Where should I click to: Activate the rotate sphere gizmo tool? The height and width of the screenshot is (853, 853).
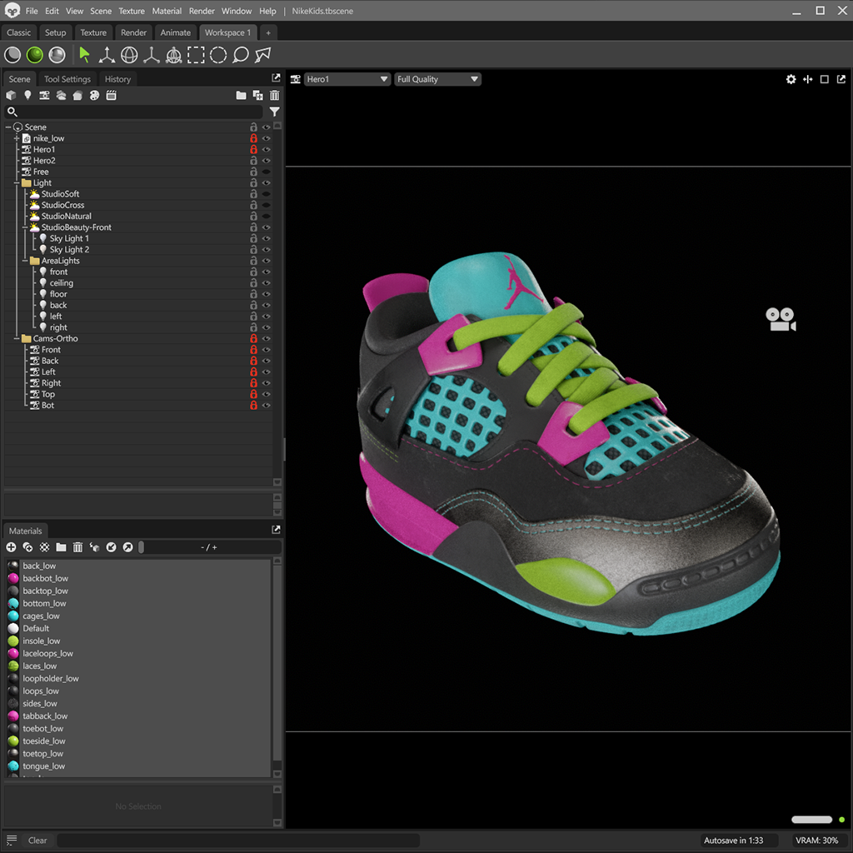pos(129,55)
